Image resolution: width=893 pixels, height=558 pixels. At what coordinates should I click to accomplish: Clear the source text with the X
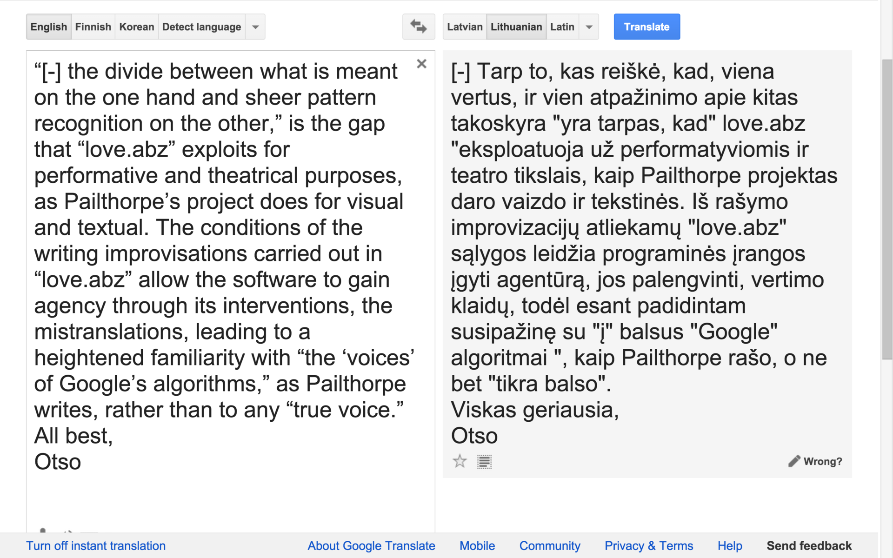click(421, 64)
